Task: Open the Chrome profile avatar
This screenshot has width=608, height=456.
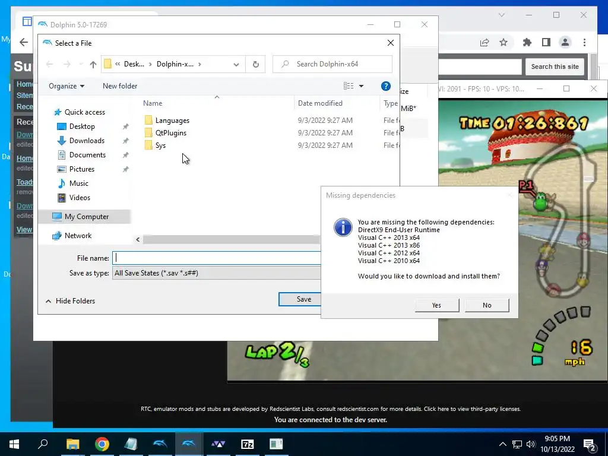Action: [565, 42]
